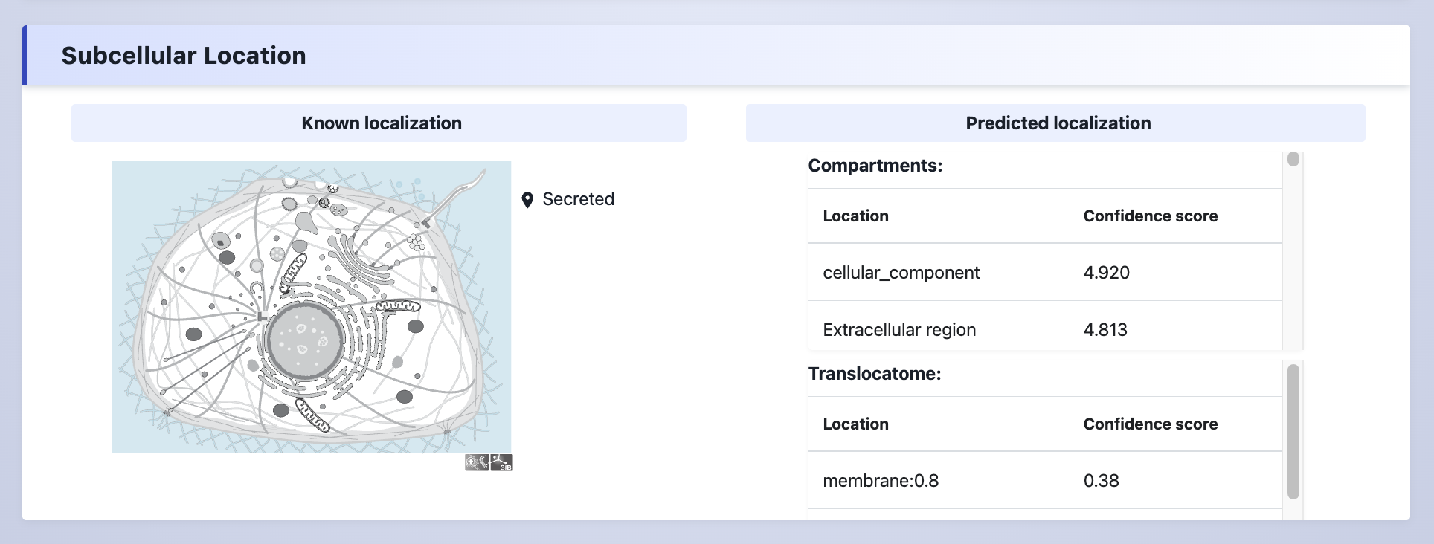The image size is (1434, 544).
Task: Open the SwissBioPics magnifier logo icon
Action: pos(476,463)
